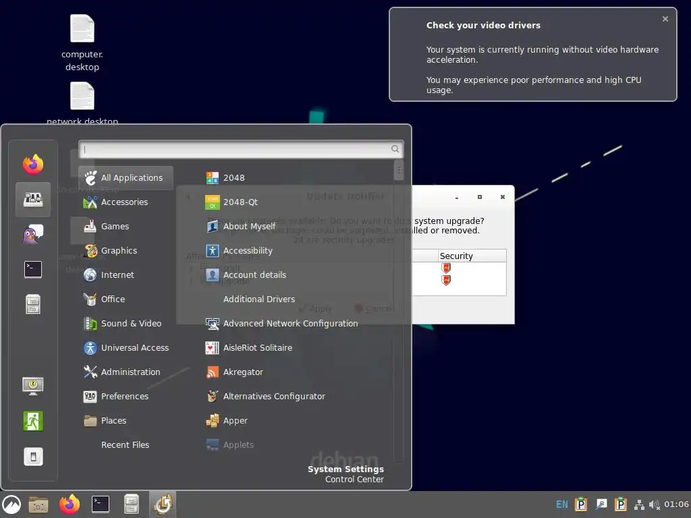Click the Lock Screen icon in menu sidebar

coord(33,386)
